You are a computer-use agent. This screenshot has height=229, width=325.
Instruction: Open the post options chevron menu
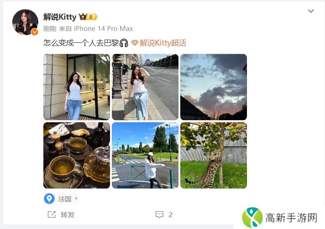click(x=311, y=11)
